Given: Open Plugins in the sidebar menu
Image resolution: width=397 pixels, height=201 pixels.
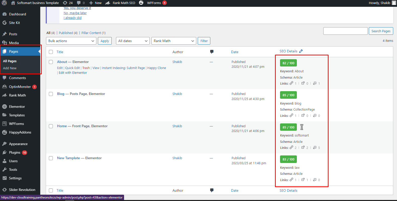Looking at the screenshot, I should click(x=15, y=153).
